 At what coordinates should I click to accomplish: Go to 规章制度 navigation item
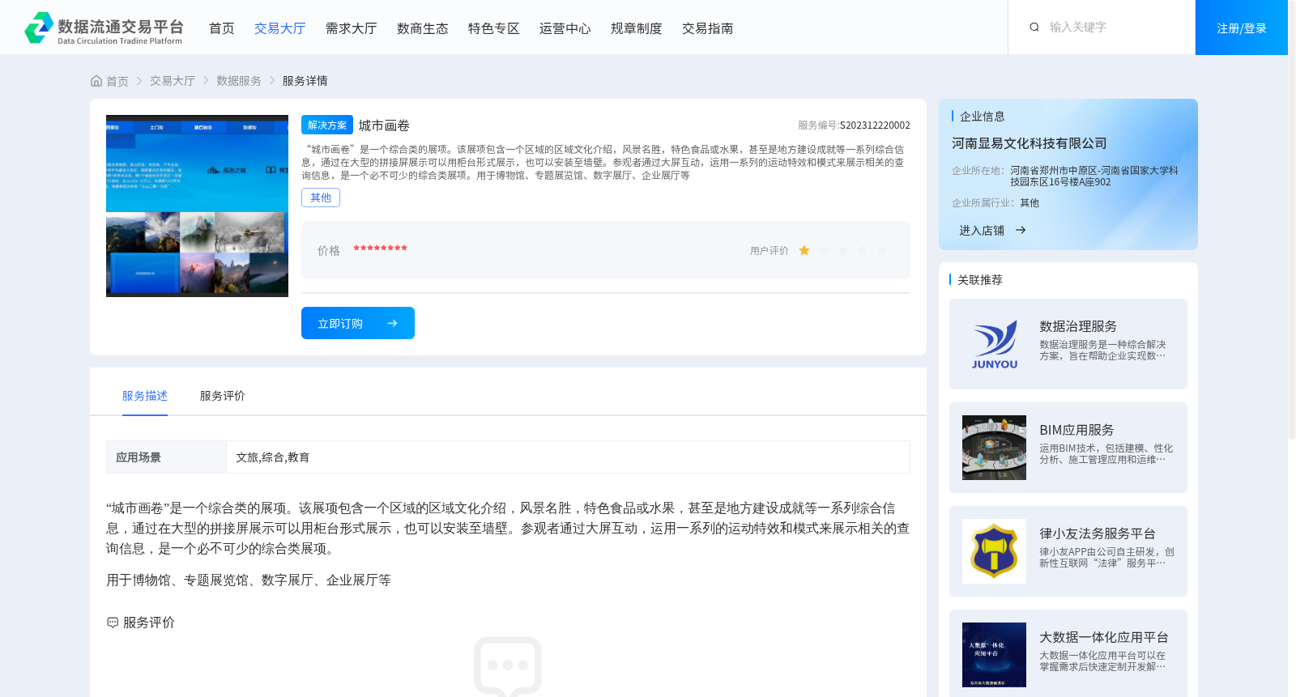point(637,28)
